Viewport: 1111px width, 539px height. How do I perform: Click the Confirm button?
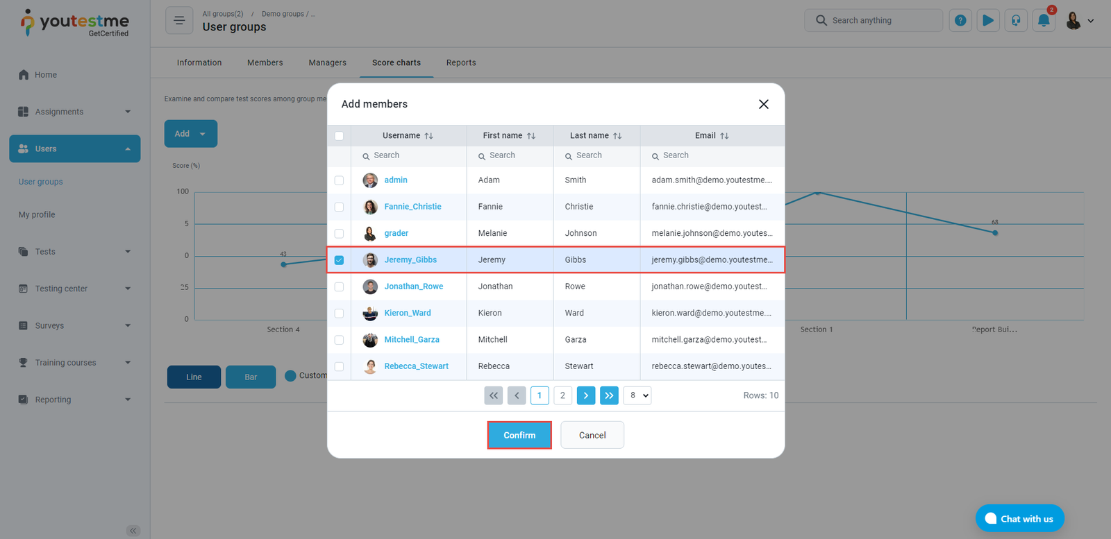tap(519, 435)
